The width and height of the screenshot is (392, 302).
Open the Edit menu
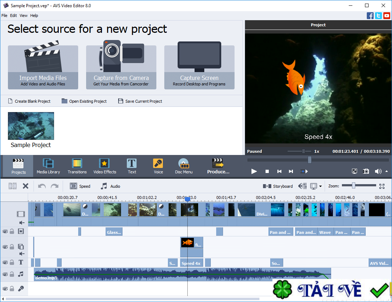13,15
